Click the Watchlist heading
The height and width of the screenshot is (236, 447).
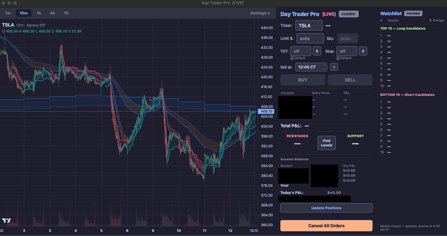click(391, 13)
